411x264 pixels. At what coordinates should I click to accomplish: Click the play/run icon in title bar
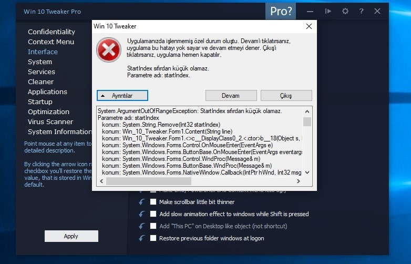coord(328,11)
